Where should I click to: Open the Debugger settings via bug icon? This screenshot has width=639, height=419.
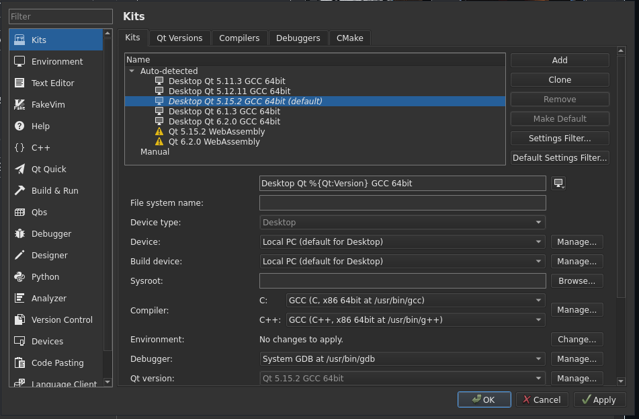20,233
